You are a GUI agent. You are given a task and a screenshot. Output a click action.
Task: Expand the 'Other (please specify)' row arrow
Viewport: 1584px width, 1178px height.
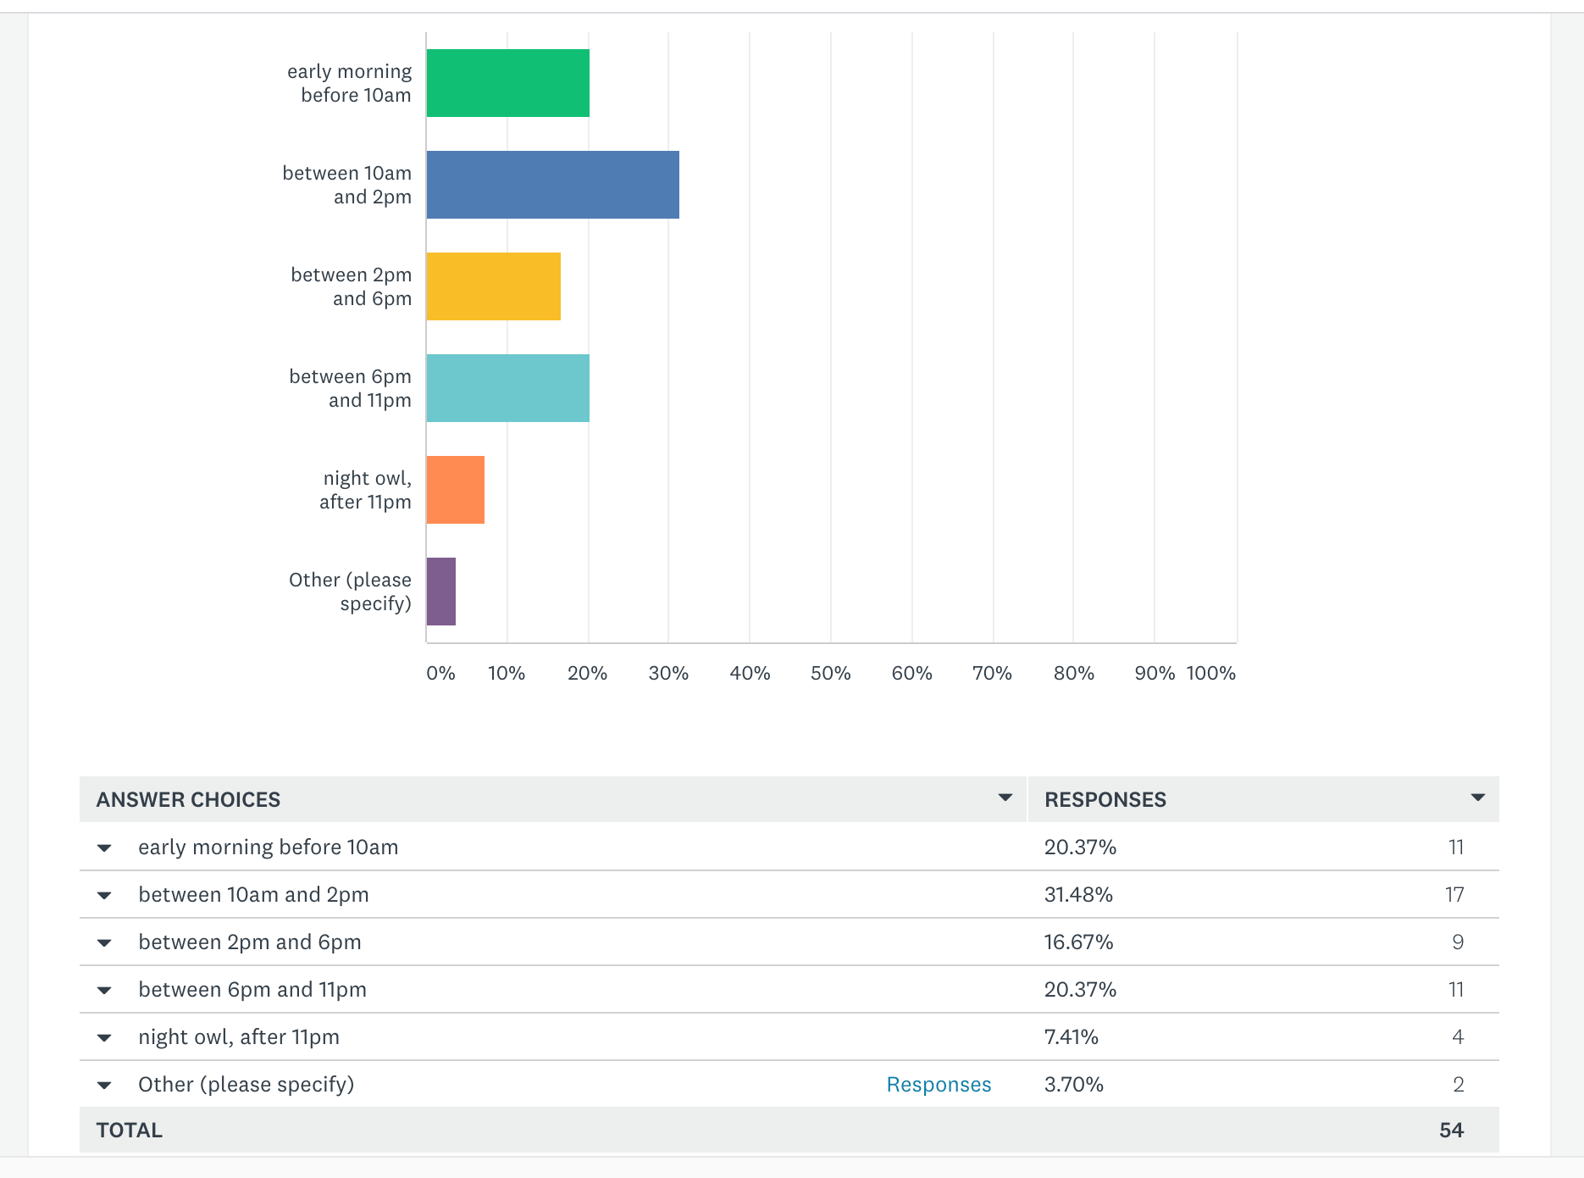point(104,1085)
